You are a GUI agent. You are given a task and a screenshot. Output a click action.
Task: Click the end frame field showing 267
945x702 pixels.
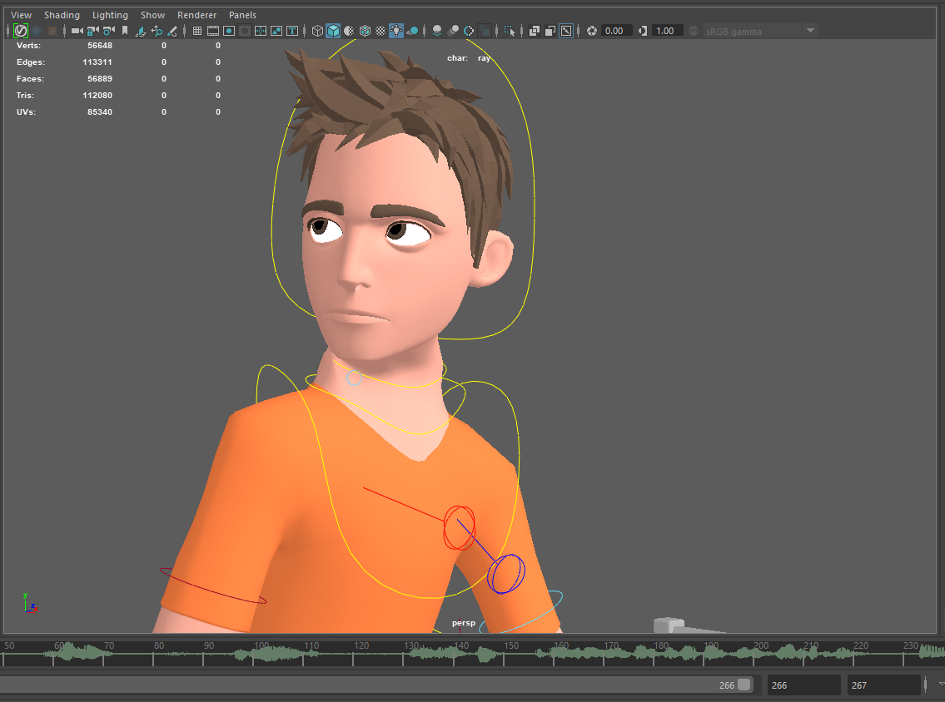[883, 685]
